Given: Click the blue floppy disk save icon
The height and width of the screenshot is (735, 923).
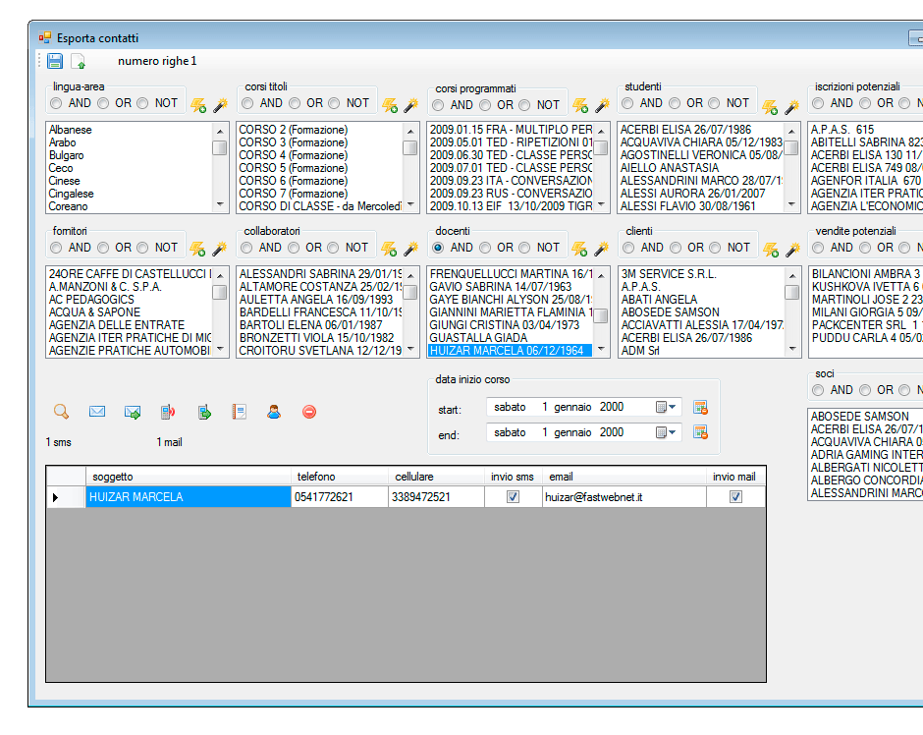Looking at the screenshot, I should tap(55, 61).
